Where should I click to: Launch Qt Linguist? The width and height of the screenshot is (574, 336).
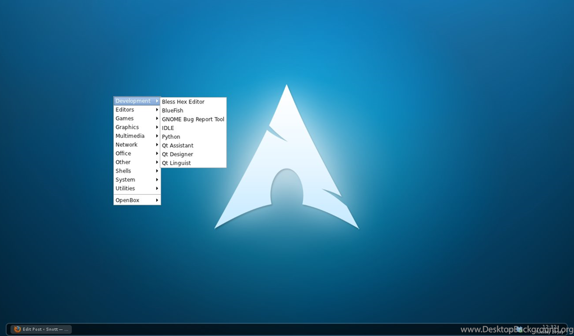coord(193,163)
